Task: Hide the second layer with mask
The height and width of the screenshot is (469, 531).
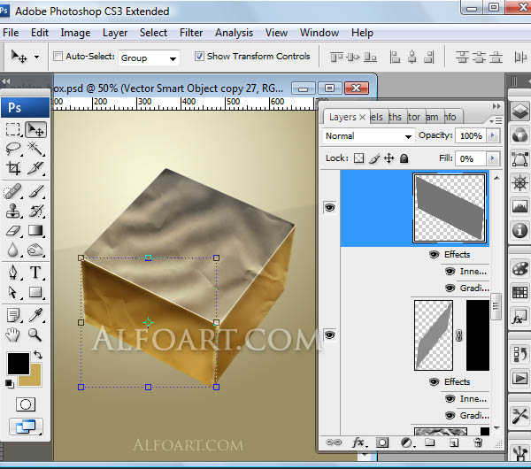Action: tap(330, 334)
